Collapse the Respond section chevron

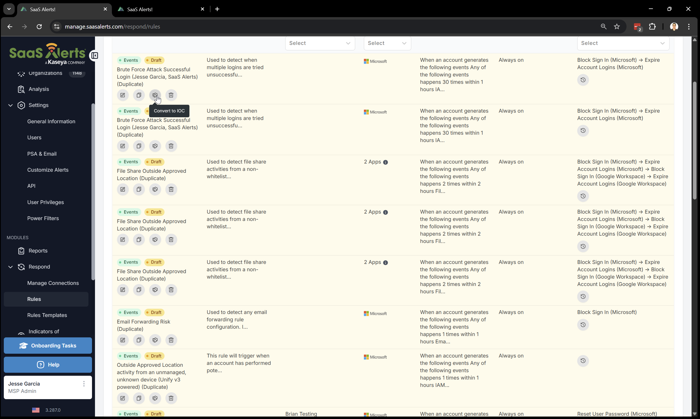[10, 267]
